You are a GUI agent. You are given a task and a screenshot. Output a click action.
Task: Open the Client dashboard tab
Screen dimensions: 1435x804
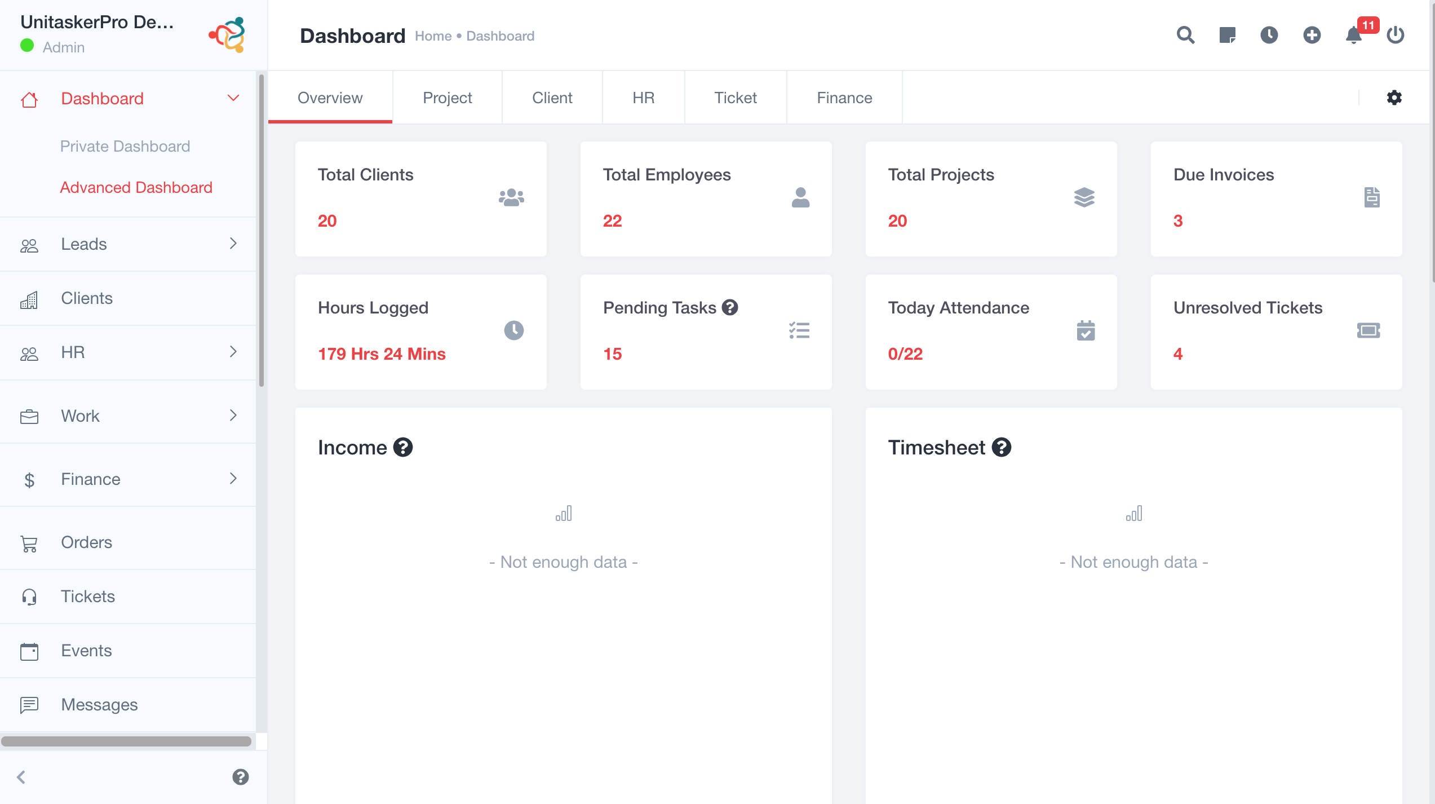(552, 97)
